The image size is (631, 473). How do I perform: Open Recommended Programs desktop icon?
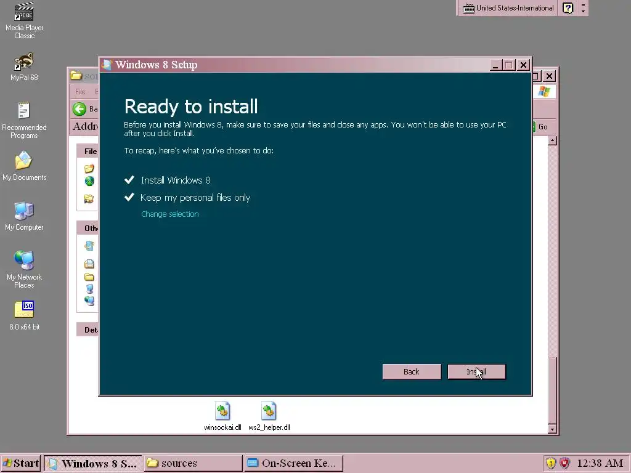coord(24,121)
